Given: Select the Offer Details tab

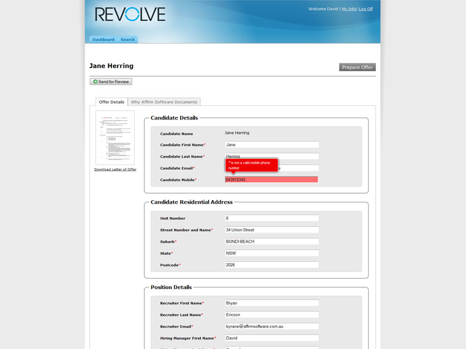Looking at the screenshot, I should point(111,102).
